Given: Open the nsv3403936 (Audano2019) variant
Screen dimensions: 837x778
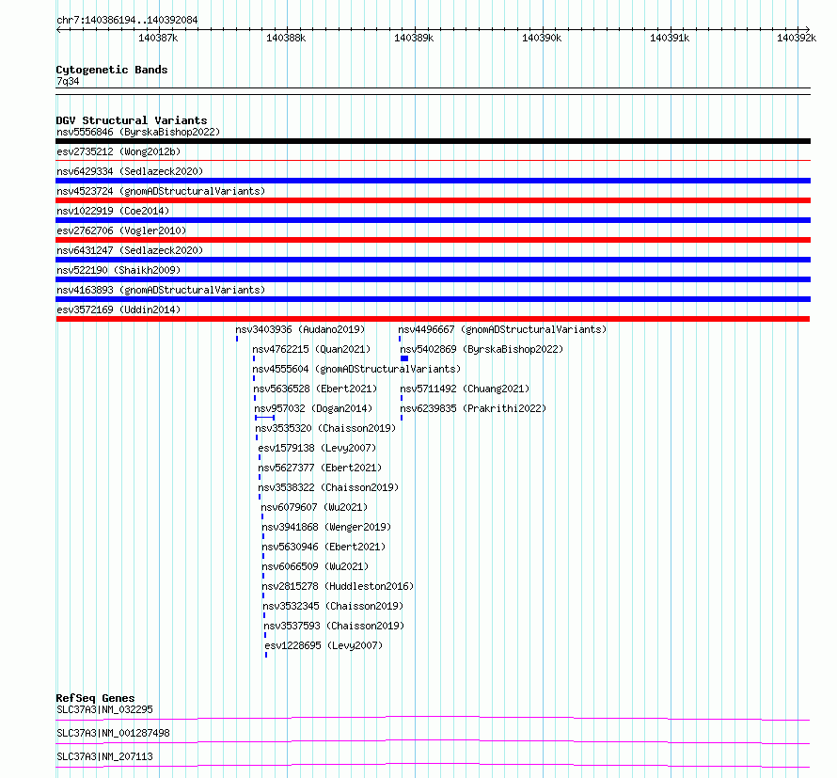Looking at the screenshot, I should pos(300,329).
